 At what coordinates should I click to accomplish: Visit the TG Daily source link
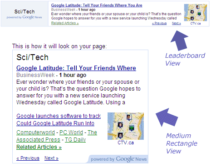pyautogui.click(x=75, y=140)
